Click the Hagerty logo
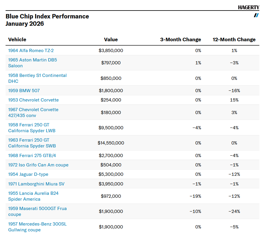 point(248,8)
